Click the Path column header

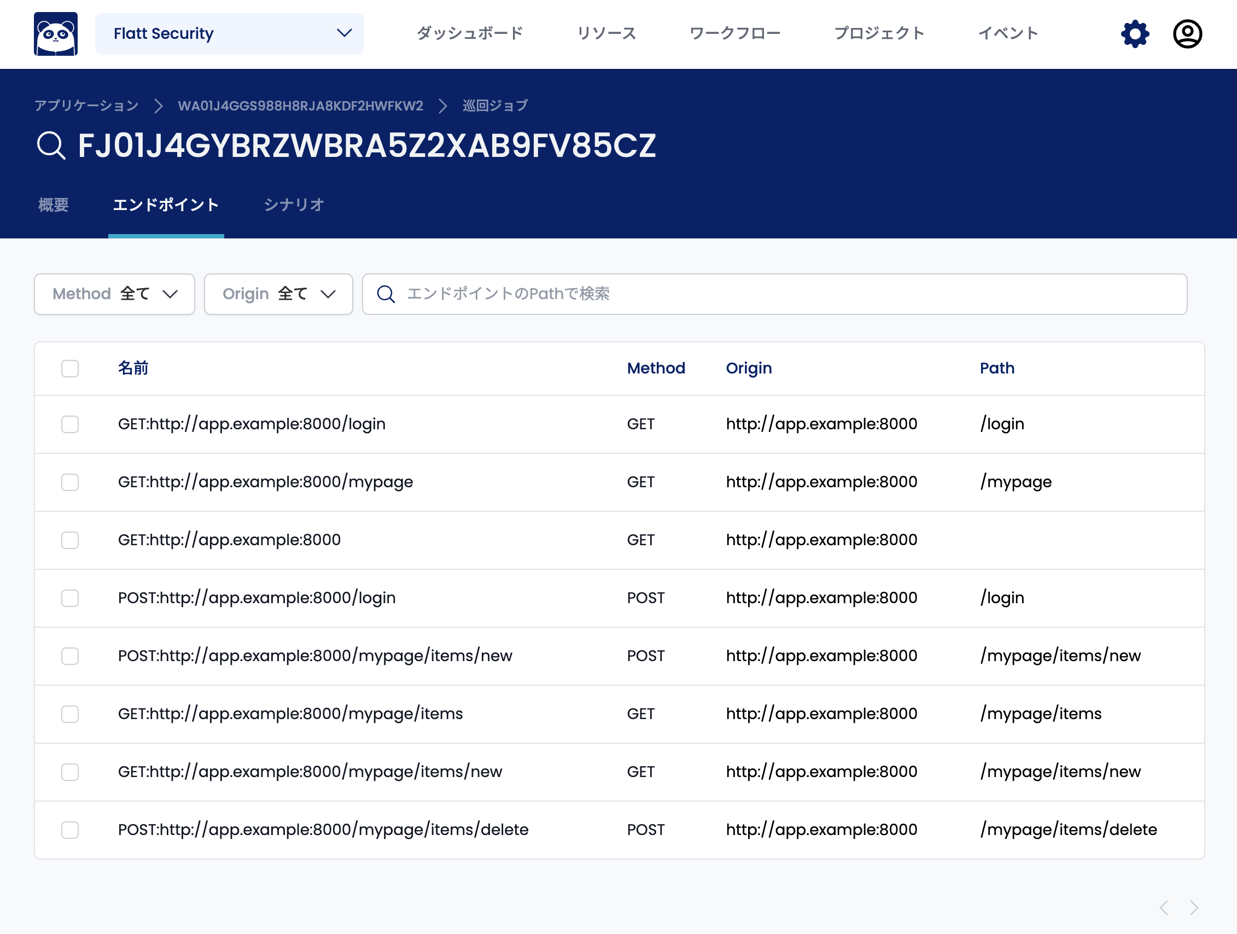tap(997, 369)
